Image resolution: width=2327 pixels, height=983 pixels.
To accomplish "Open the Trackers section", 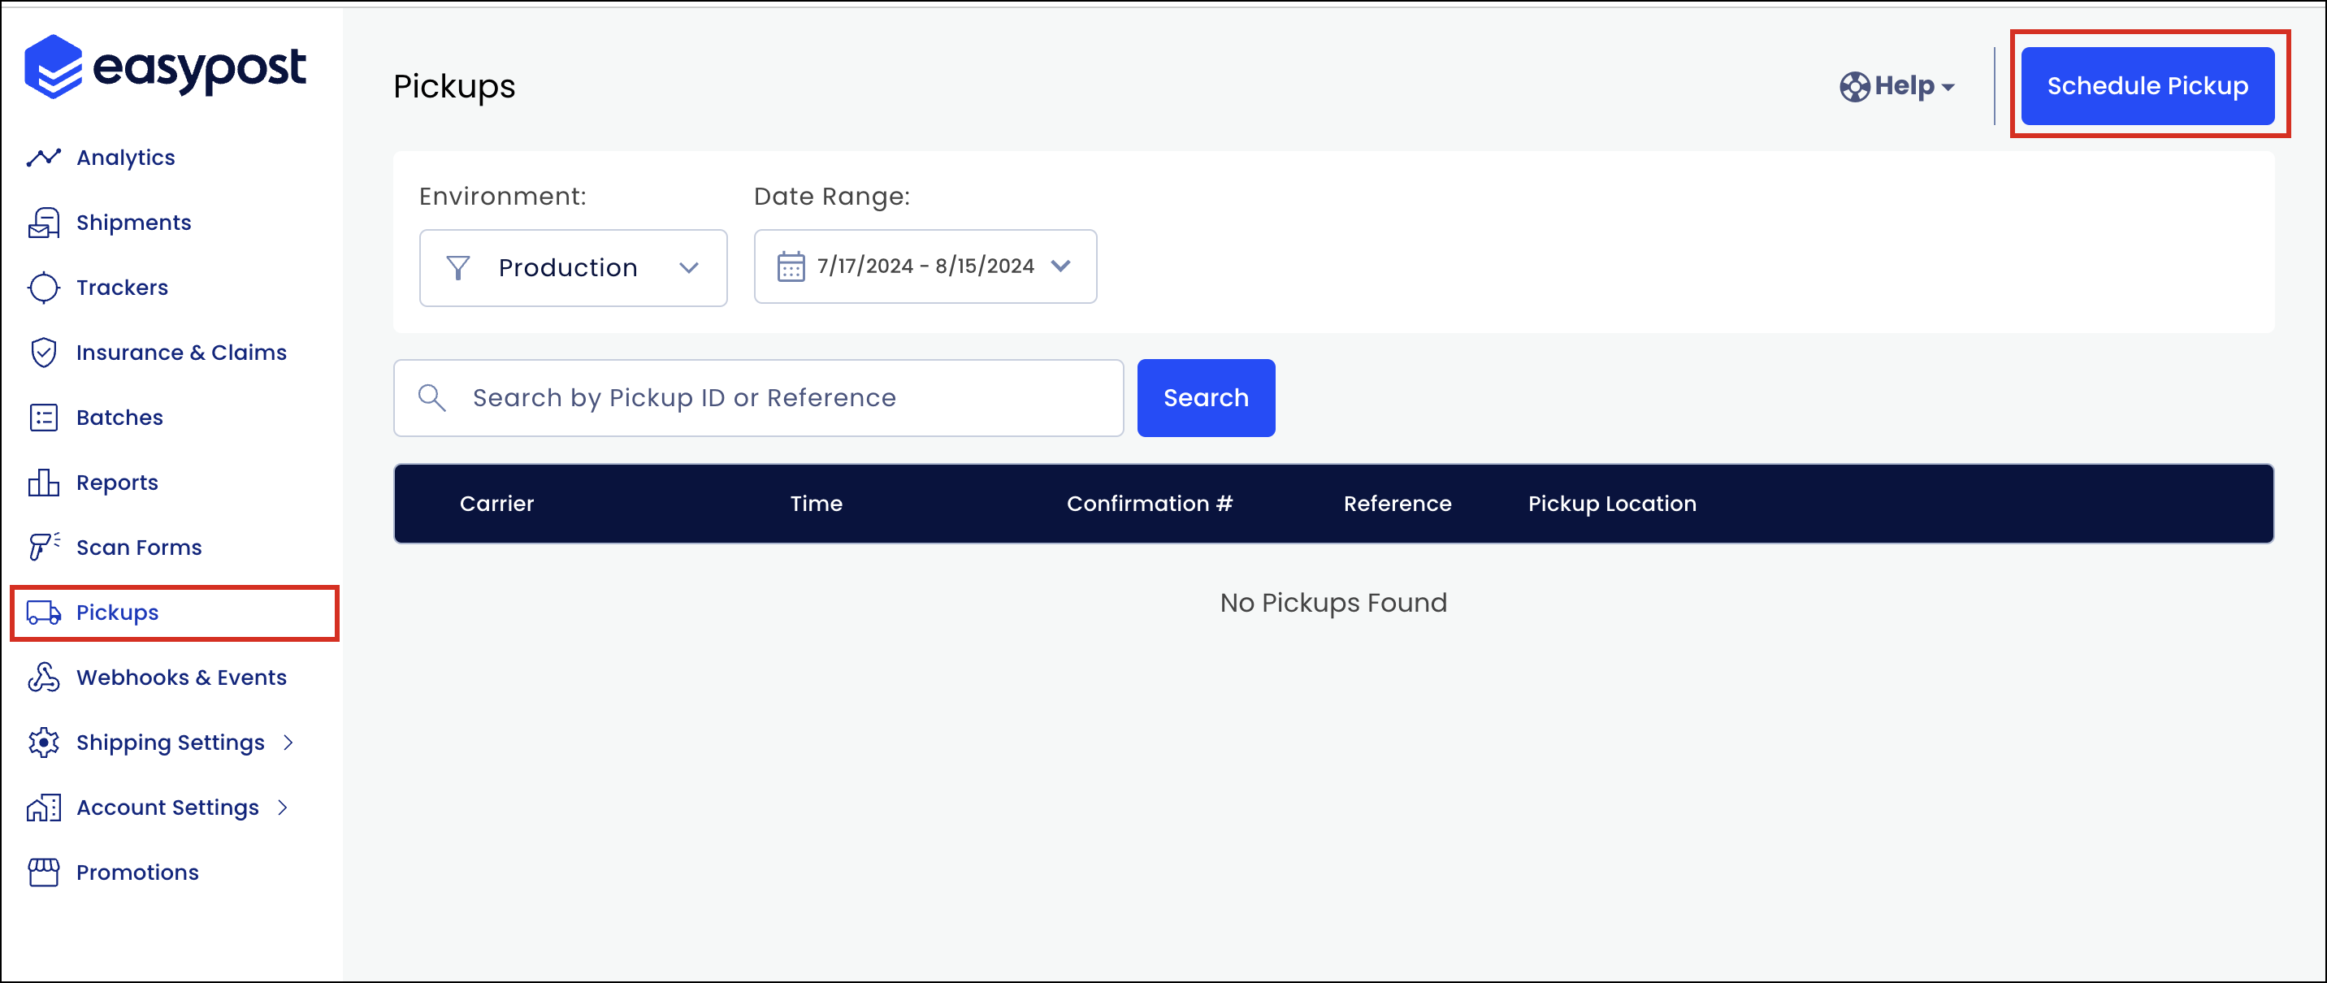I will click(x=122, y=288).
